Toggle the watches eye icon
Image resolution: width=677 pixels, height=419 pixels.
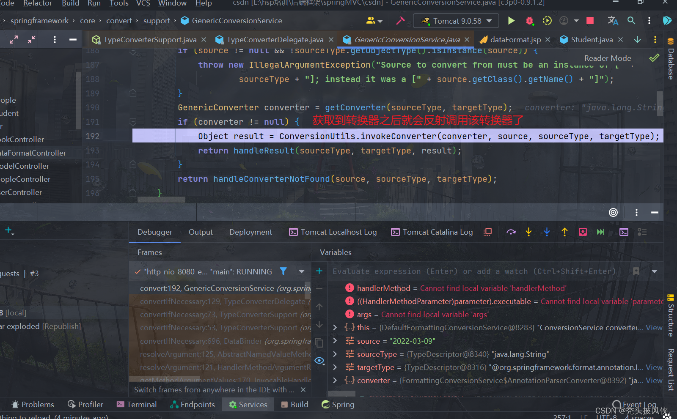click(x=319, y=361)
